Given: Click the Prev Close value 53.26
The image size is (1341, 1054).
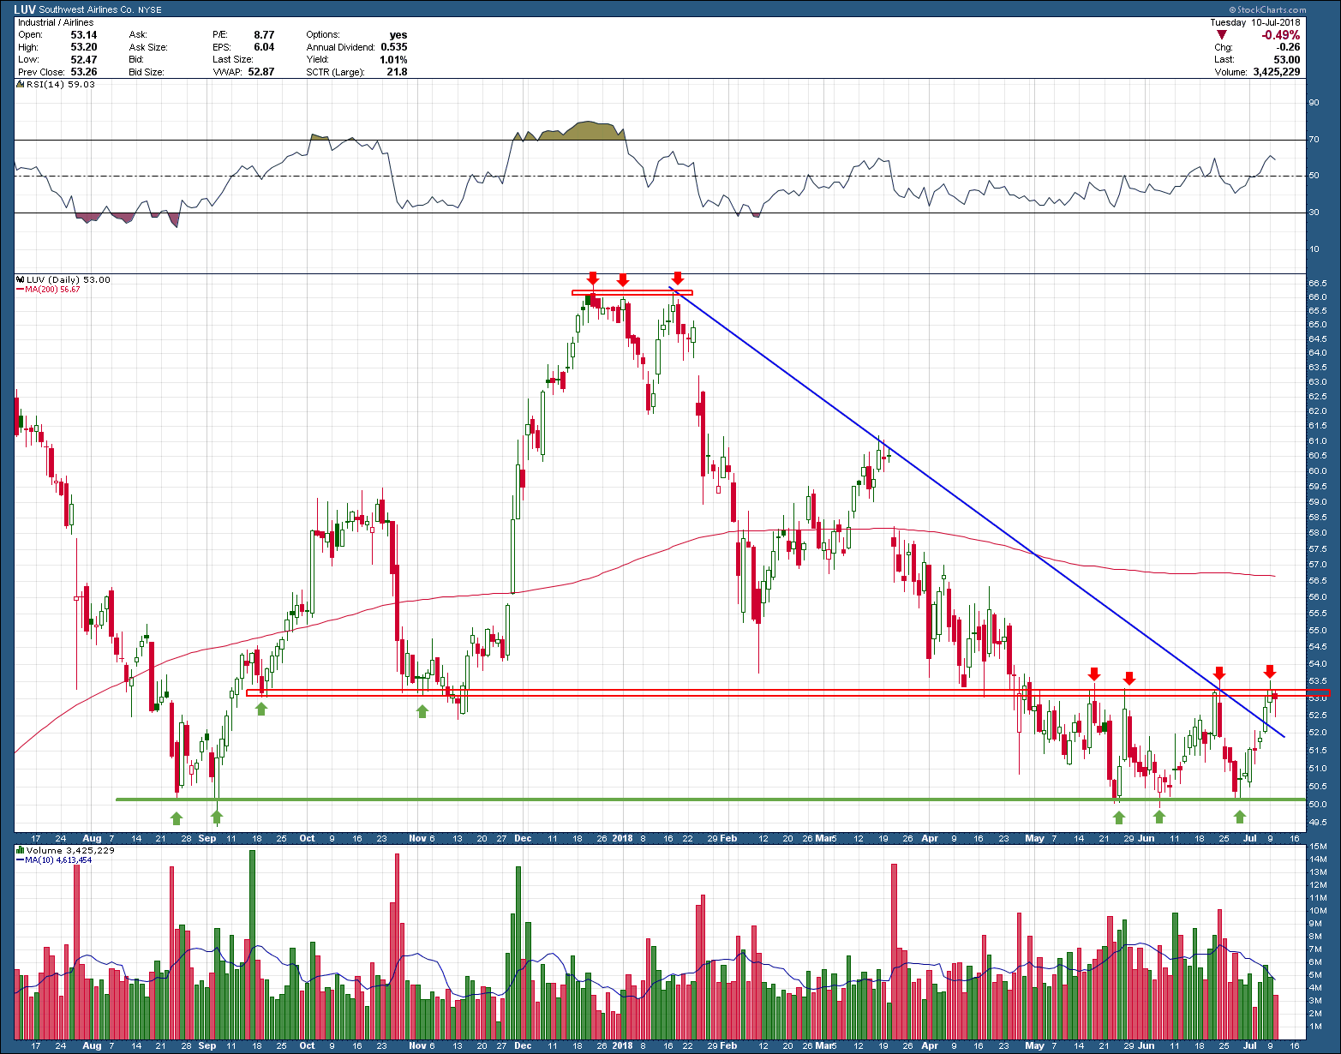Looking at the screenshot, I should 83,72.
